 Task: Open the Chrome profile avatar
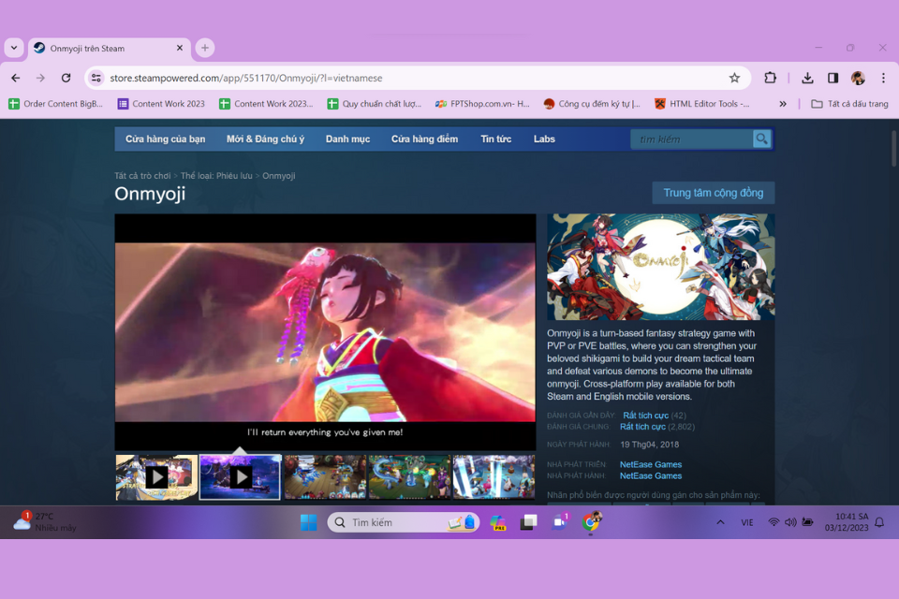[858, 78]
